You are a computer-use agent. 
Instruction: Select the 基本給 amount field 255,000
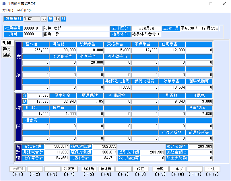pyautogui.click(x=36, y=50)
